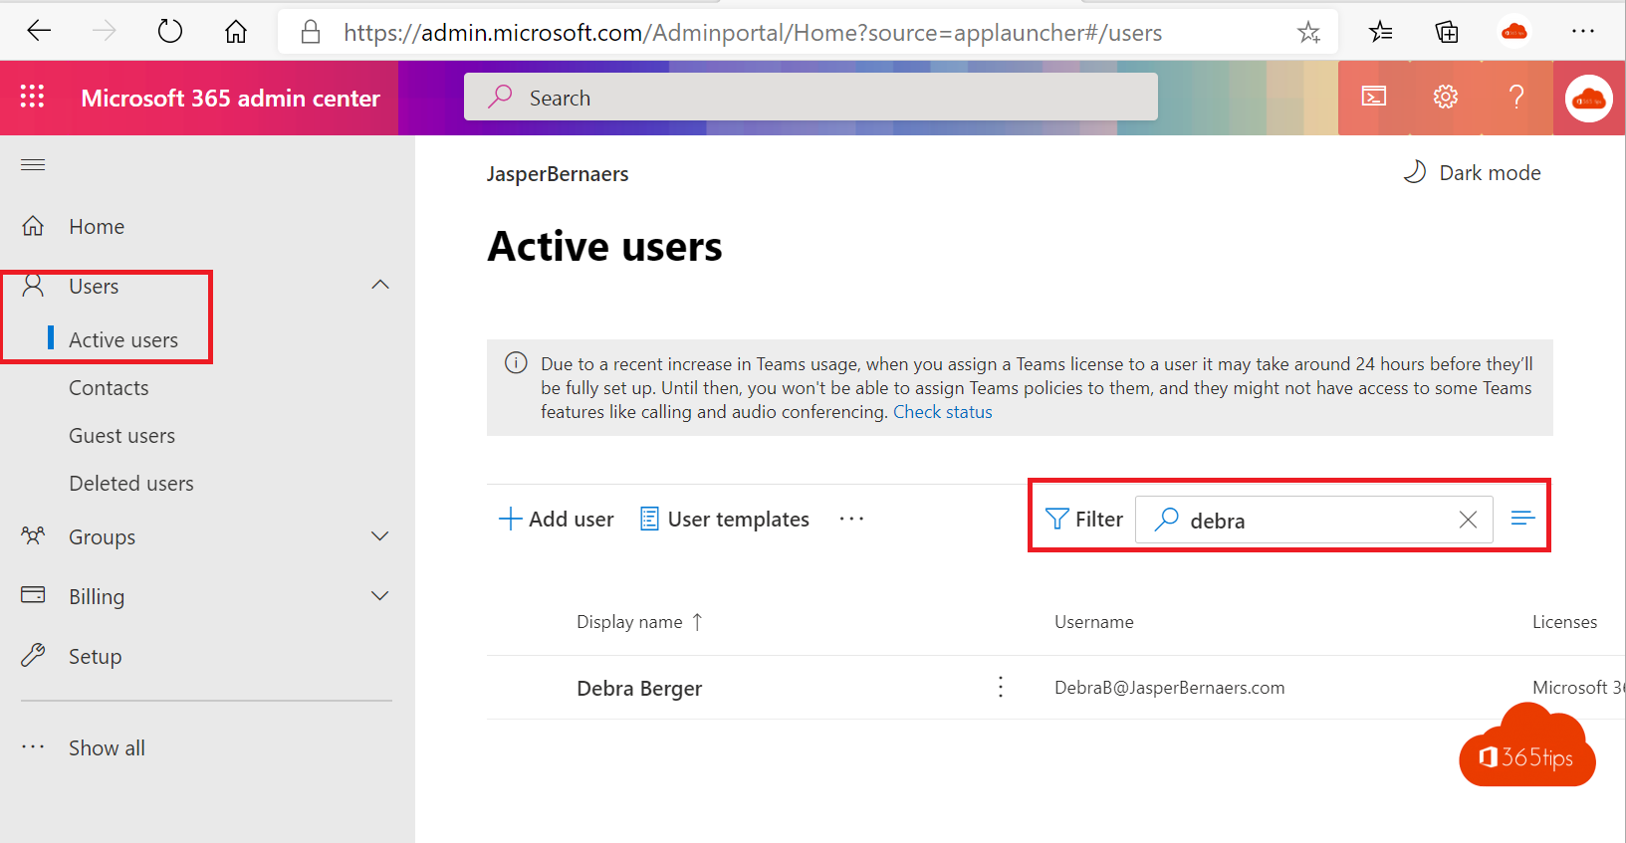1626x843 pixels.
Task: Open the browser favorites list icon
Action: (1381, 32)
